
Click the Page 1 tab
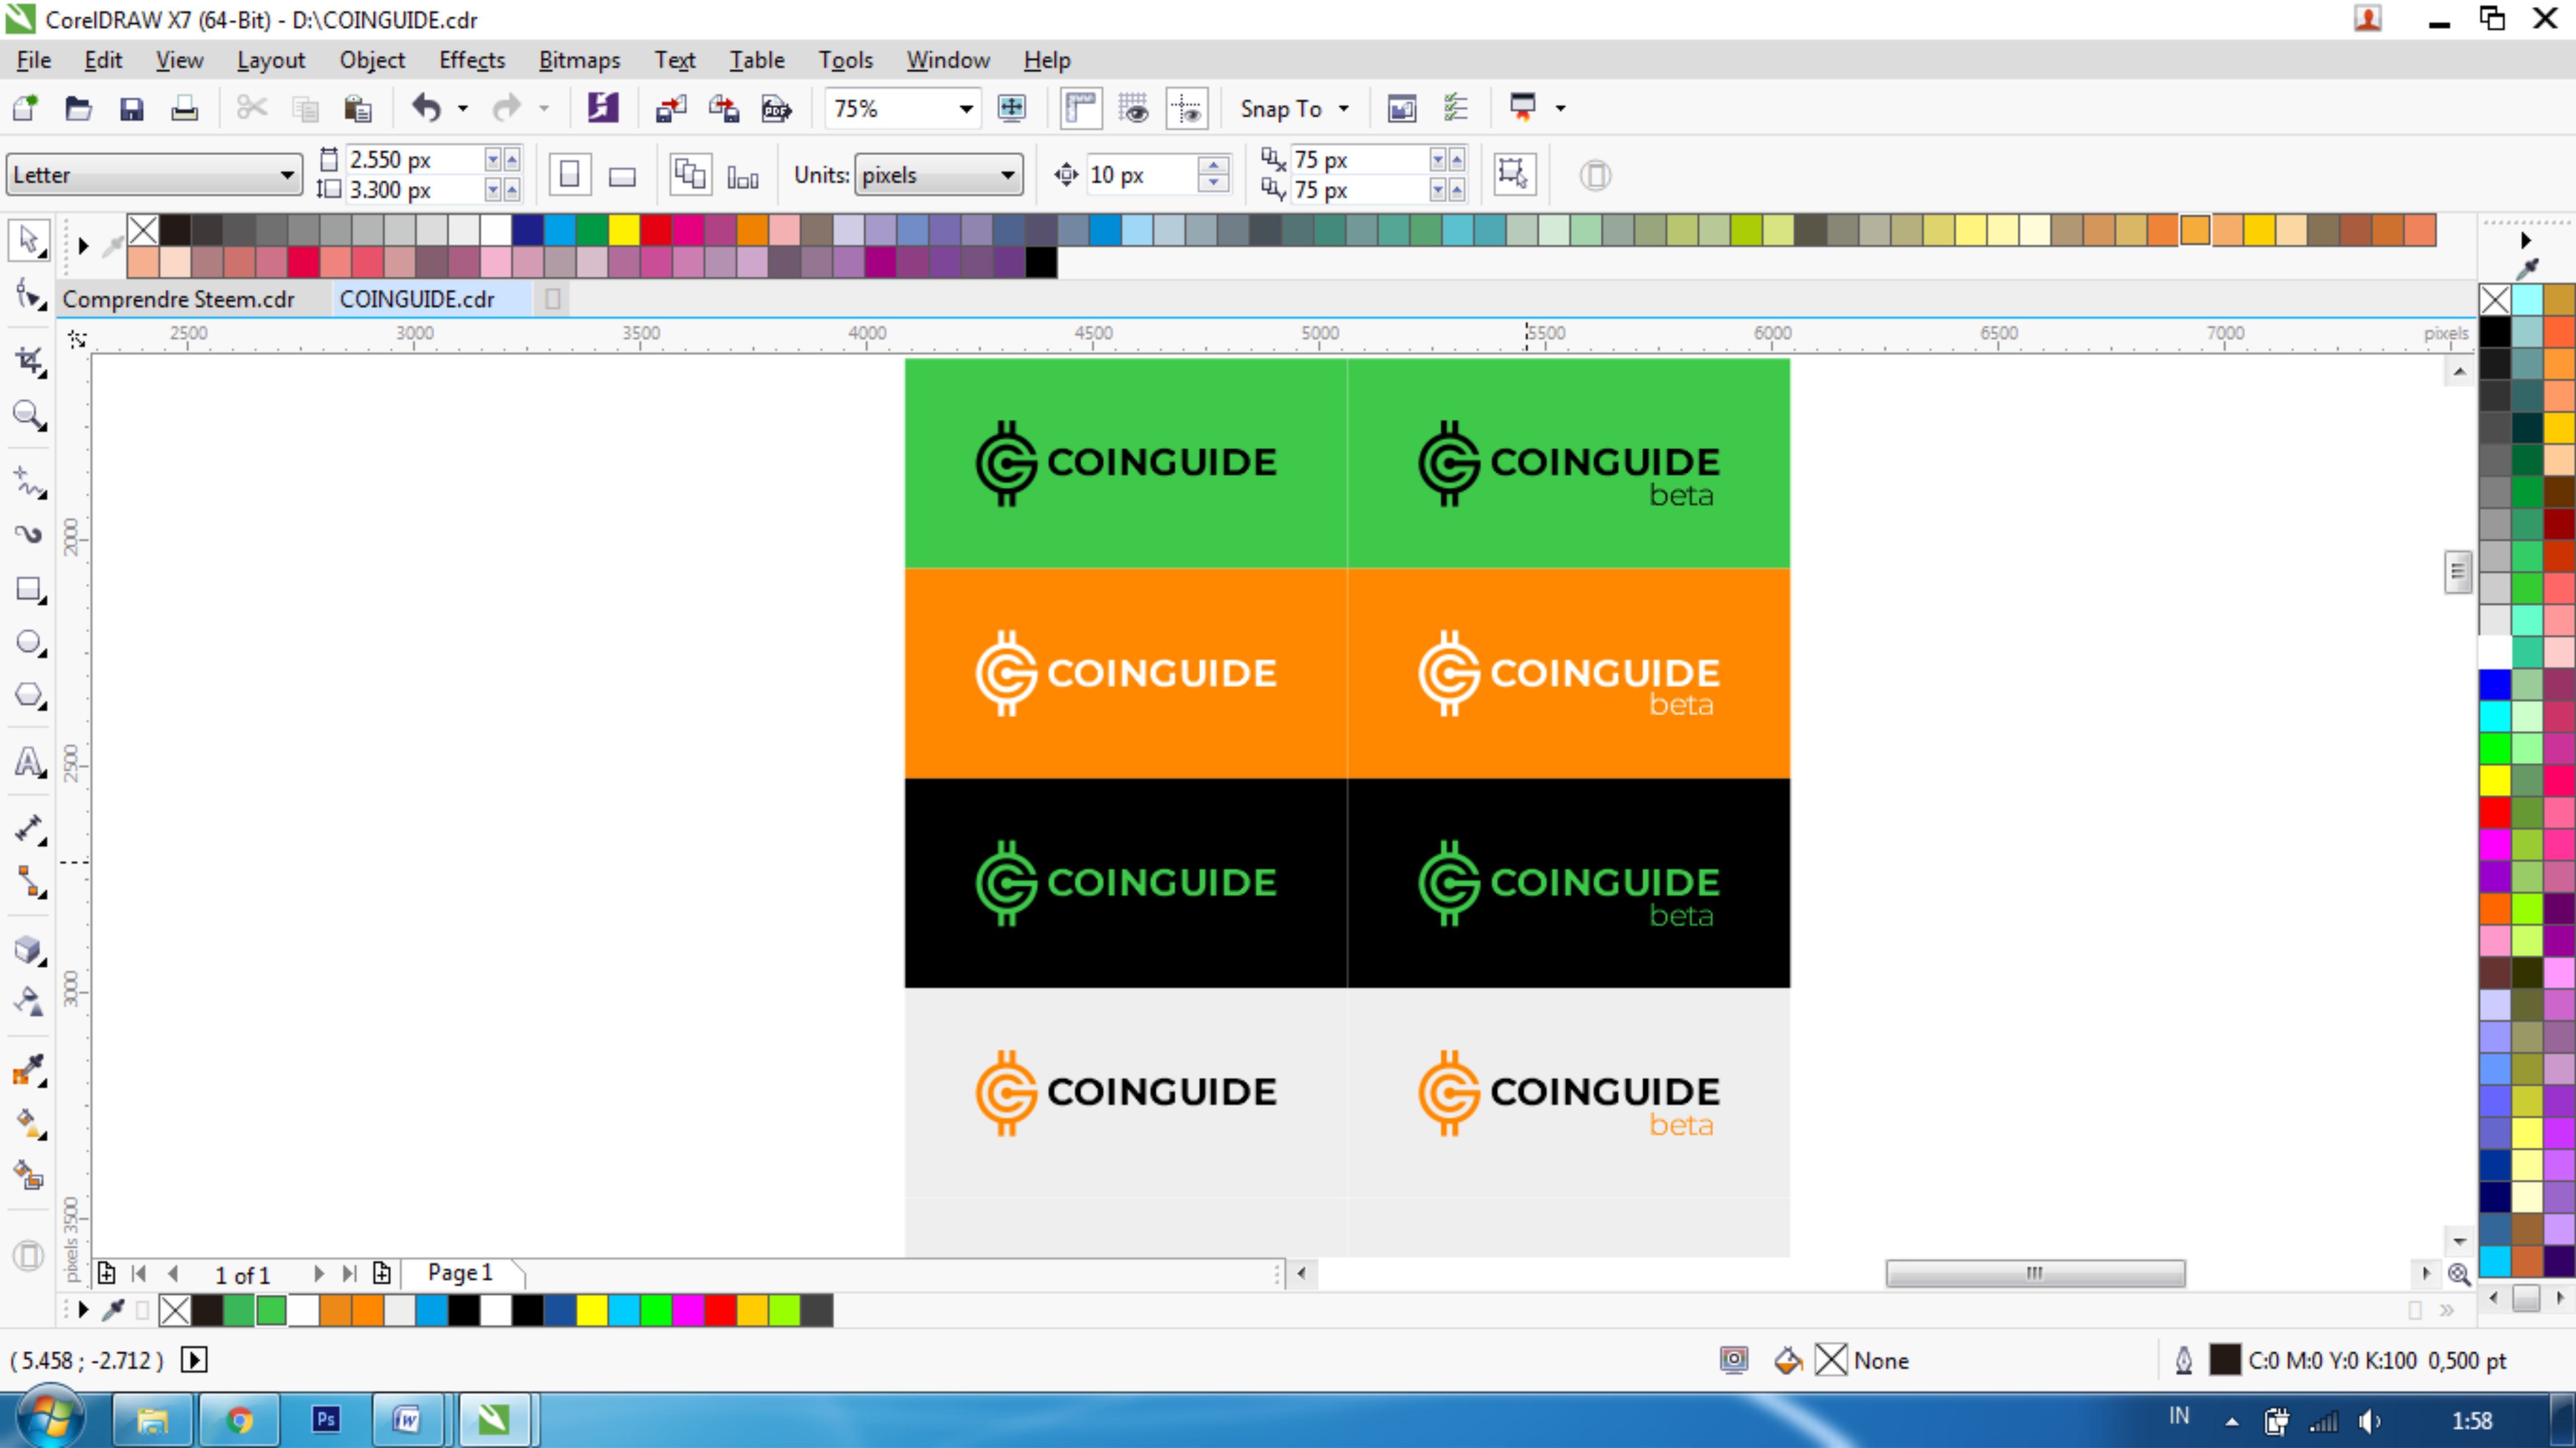click(x=460, y=1272)
